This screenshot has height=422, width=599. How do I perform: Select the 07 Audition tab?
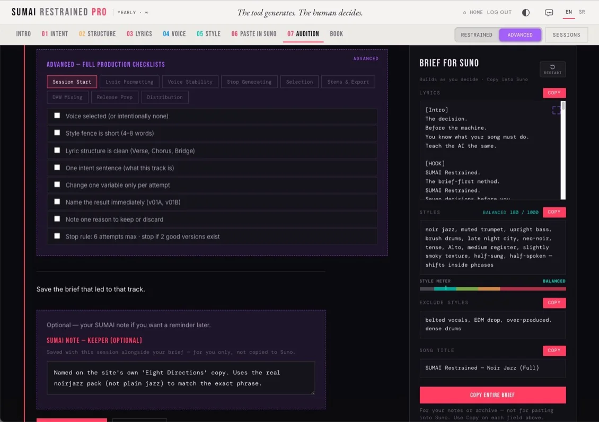(303, 34)
